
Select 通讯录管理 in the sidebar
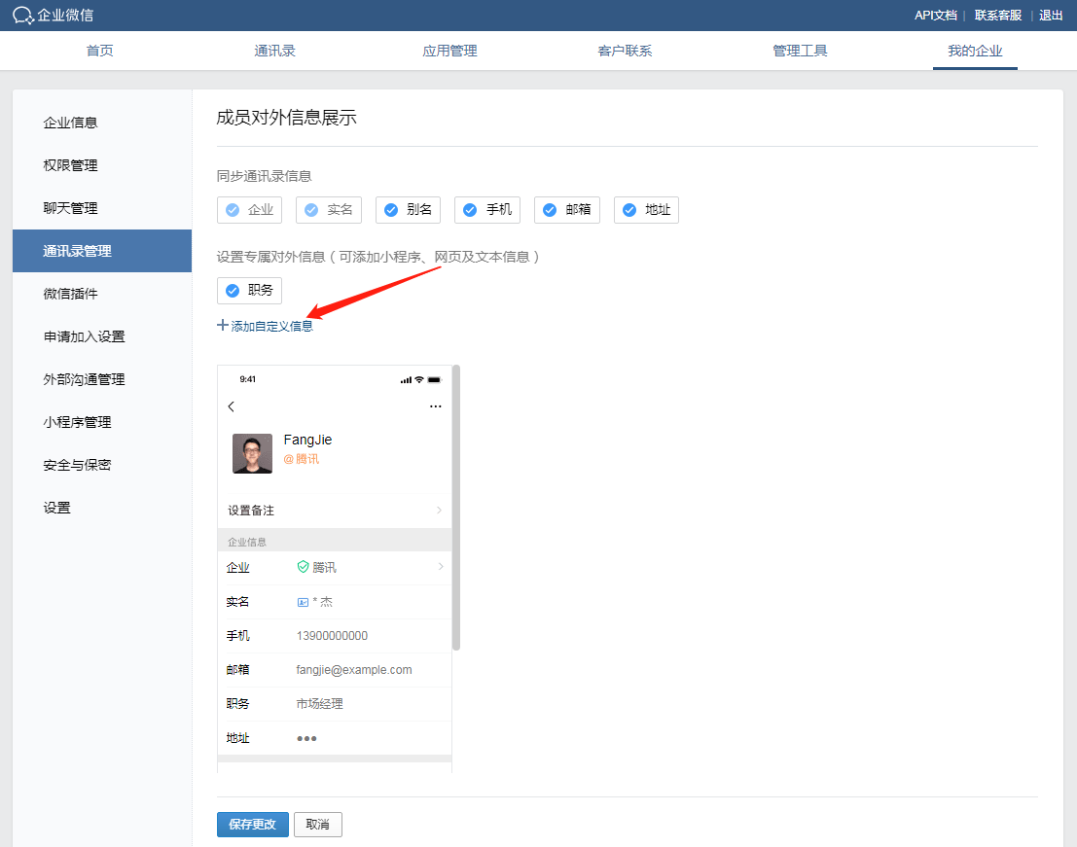[101, 251]
